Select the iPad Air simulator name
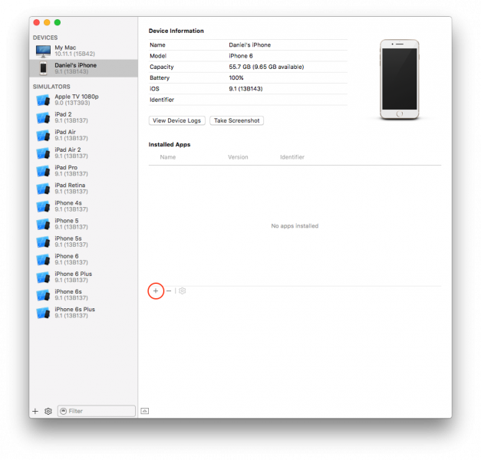The height and width of the screenshot is (460, 481). click(x=65, y=132)
